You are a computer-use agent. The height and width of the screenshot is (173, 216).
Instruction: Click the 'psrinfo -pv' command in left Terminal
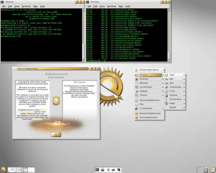click(x=24, y=26)
